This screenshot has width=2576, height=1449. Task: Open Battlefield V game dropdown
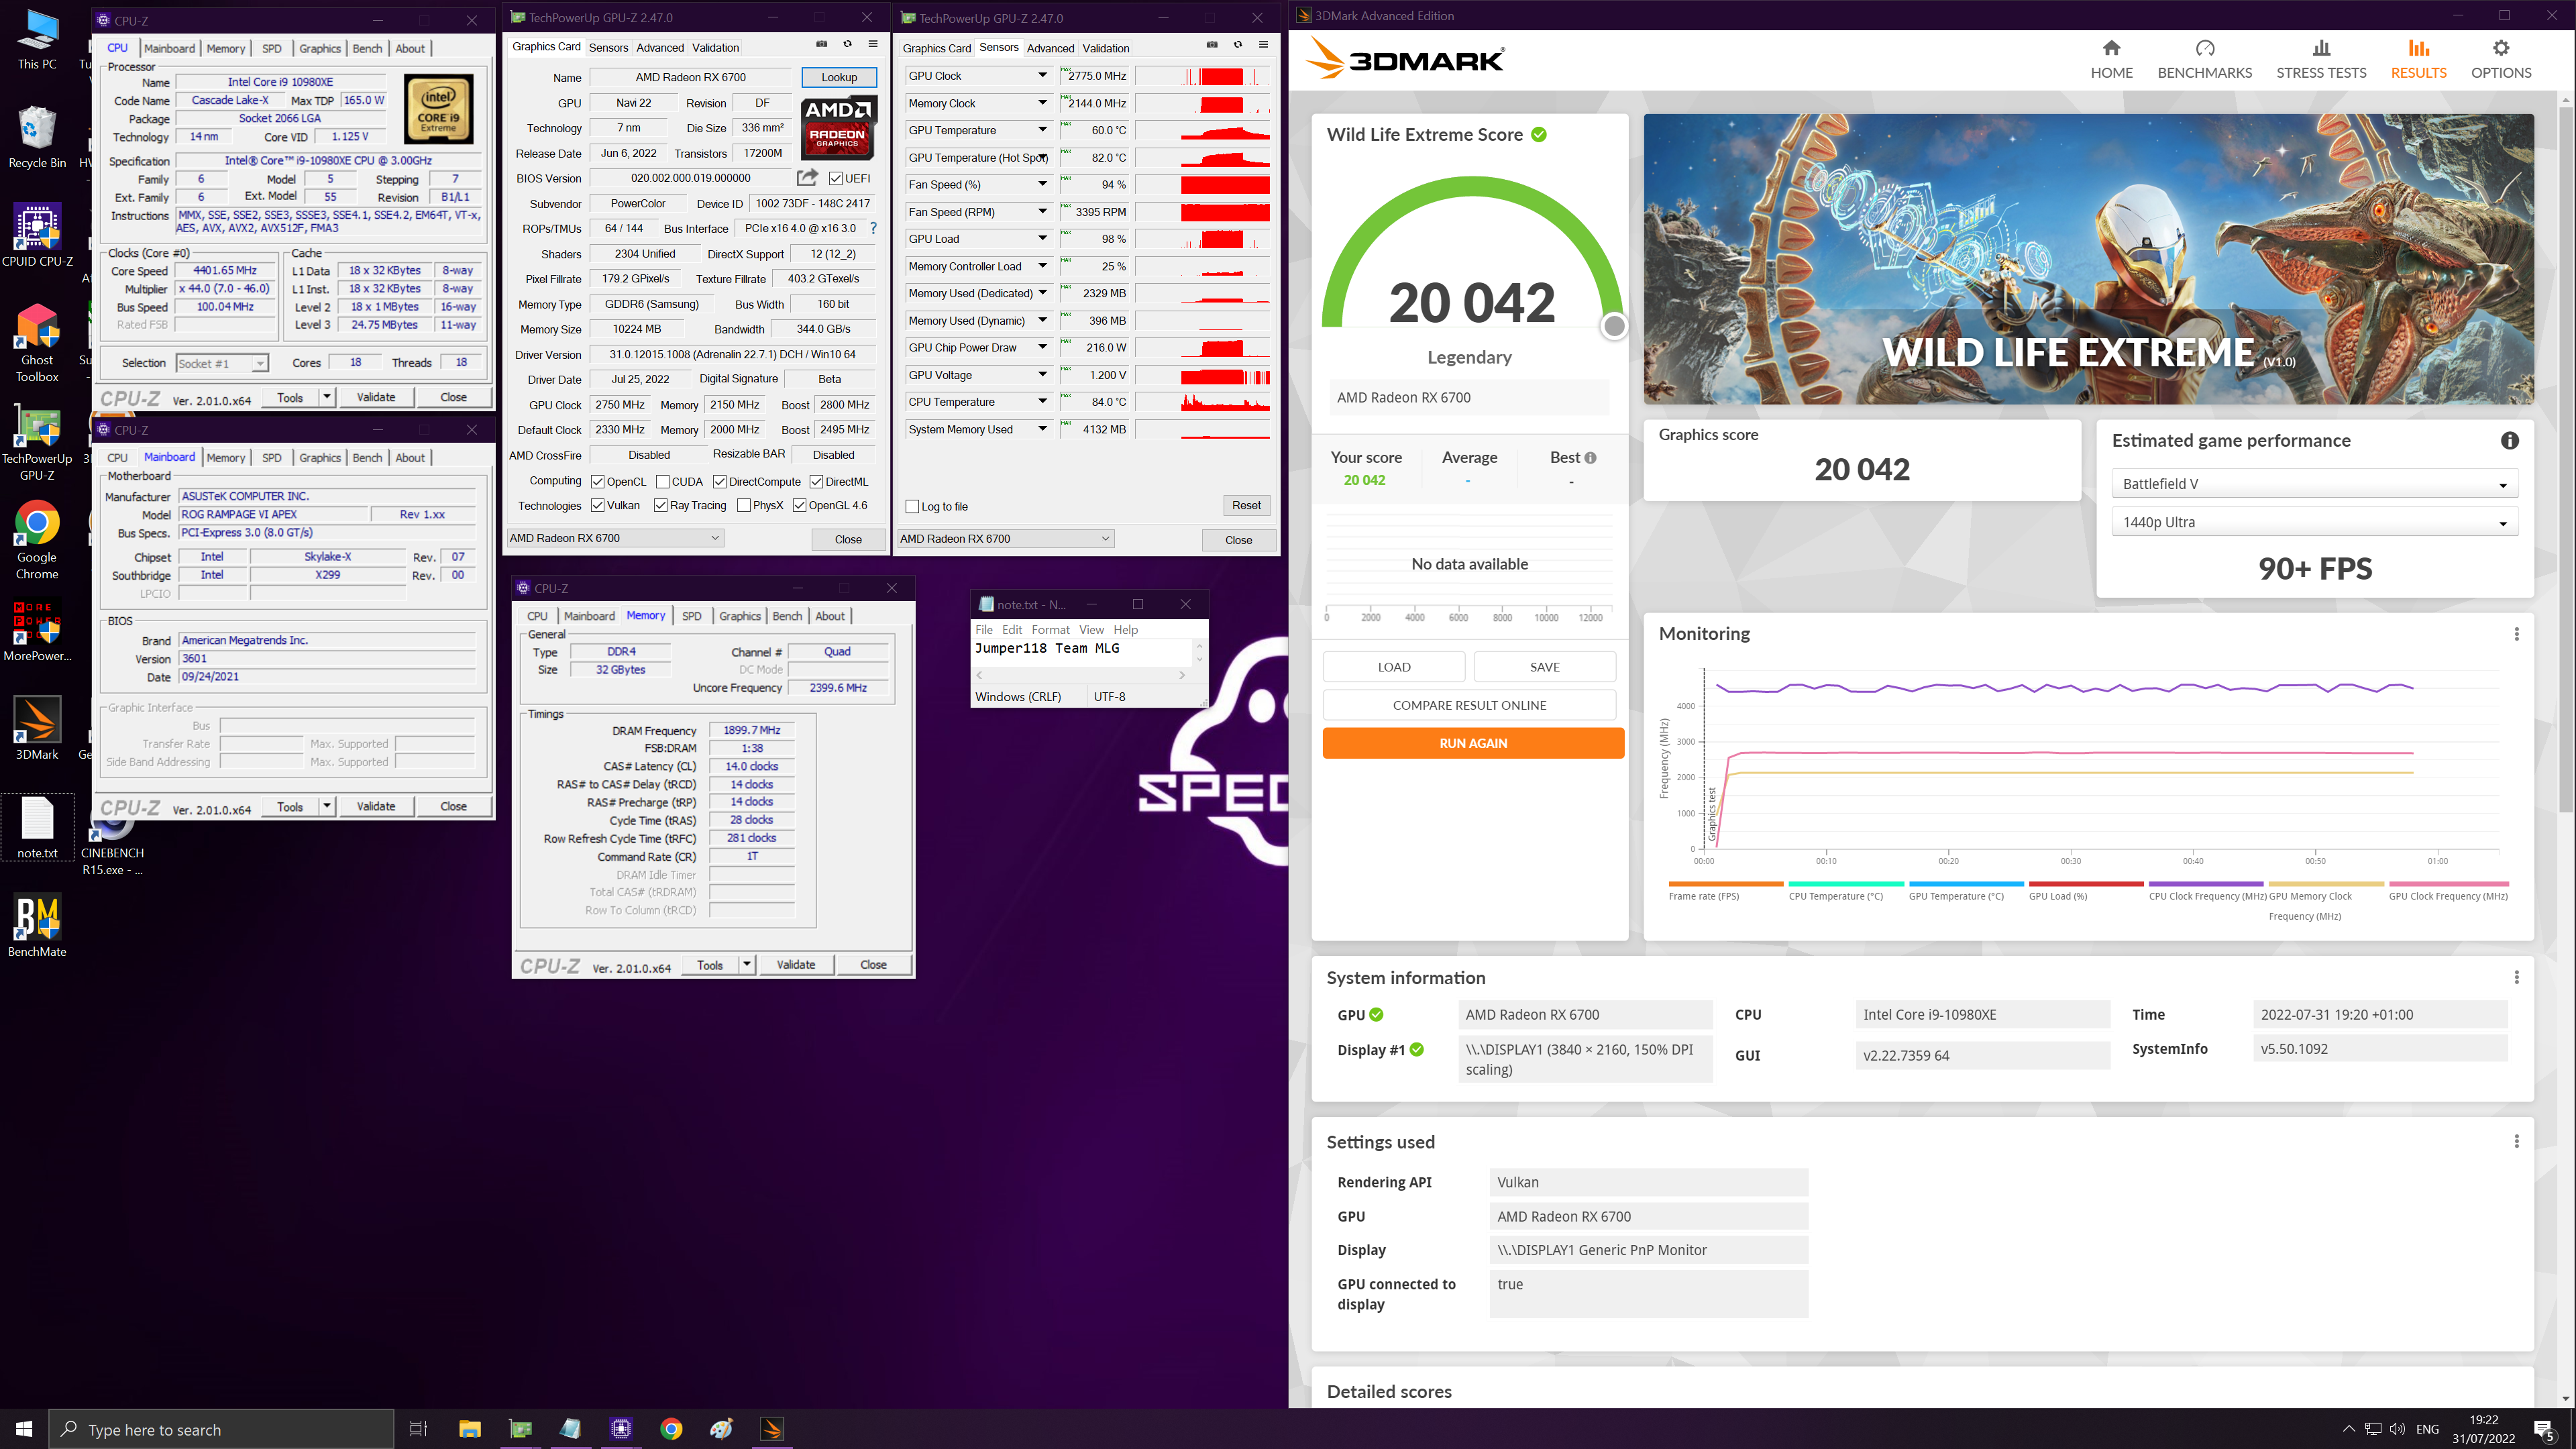click(x=2314, y=484)
